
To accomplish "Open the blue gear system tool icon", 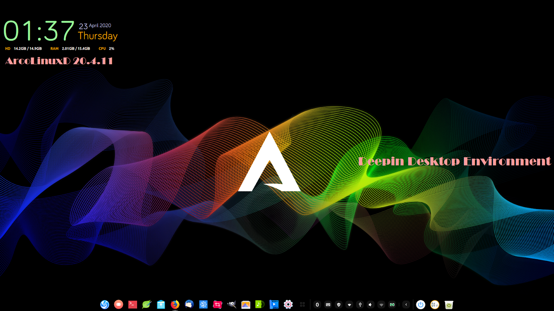I will (203, 304).
